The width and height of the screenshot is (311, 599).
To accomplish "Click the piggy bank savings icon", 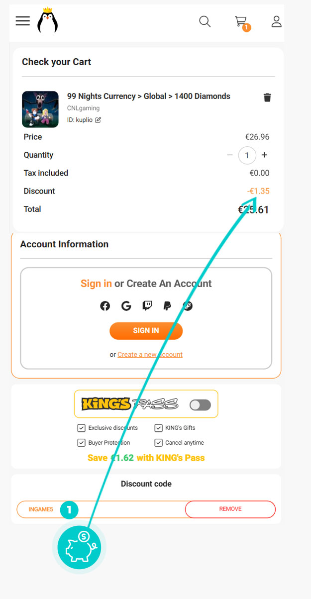I will pyautogui.click(x=79, y=547).
